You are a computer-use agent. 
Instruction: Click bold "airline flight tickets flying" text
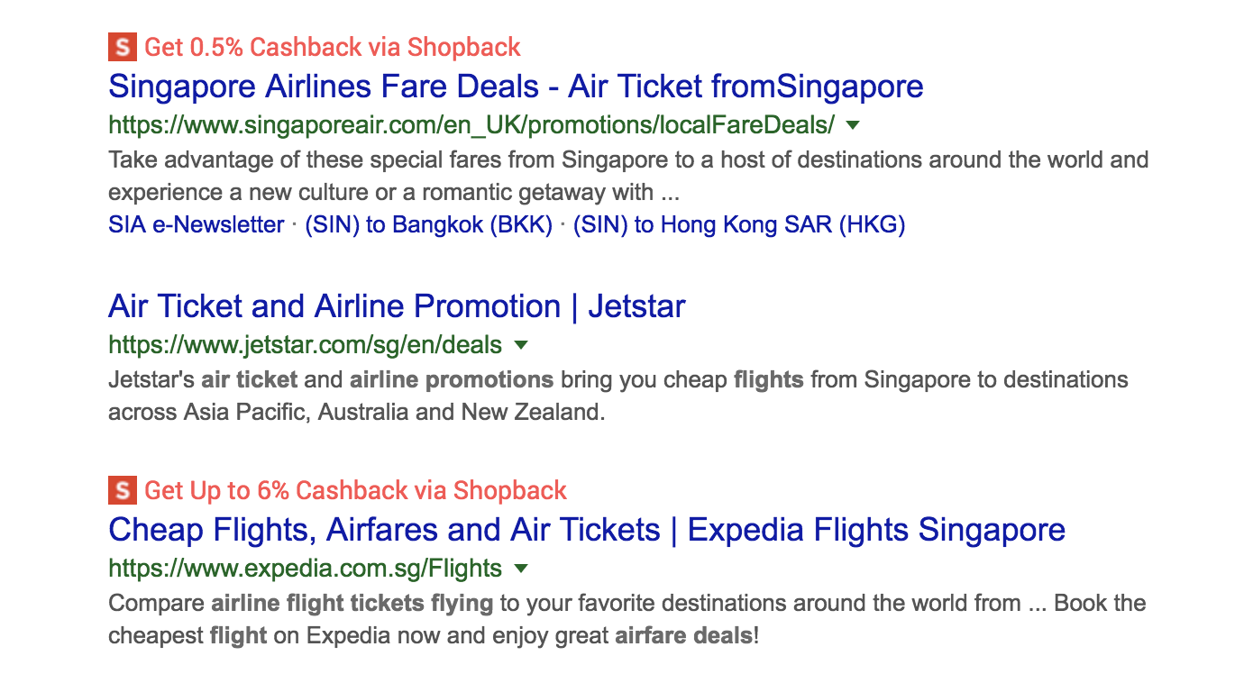(352, 603)
